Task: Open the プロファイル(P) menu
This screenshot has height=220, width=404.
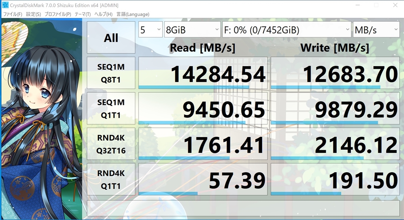Action: [x=58, y=14]
